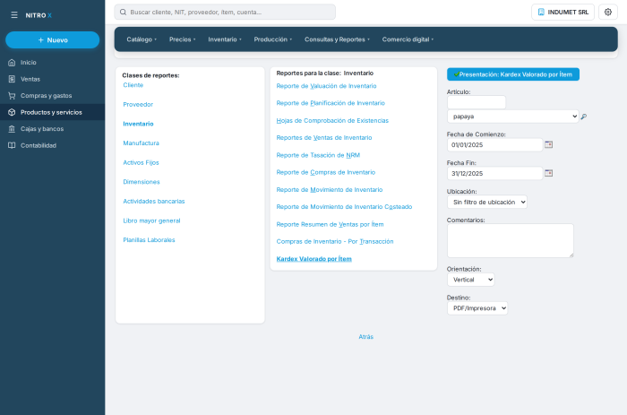
Task: Select the Actividades bancarias report class
Action: 154,201
